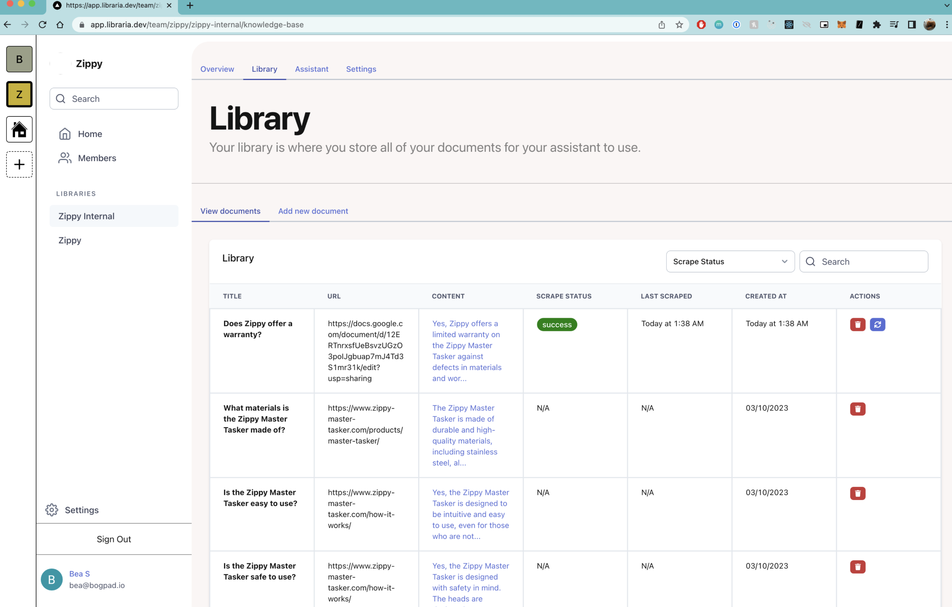Click the SCRAPE STATUS column header
This screenshot has width=952, height=607.
tap(564, 296)
